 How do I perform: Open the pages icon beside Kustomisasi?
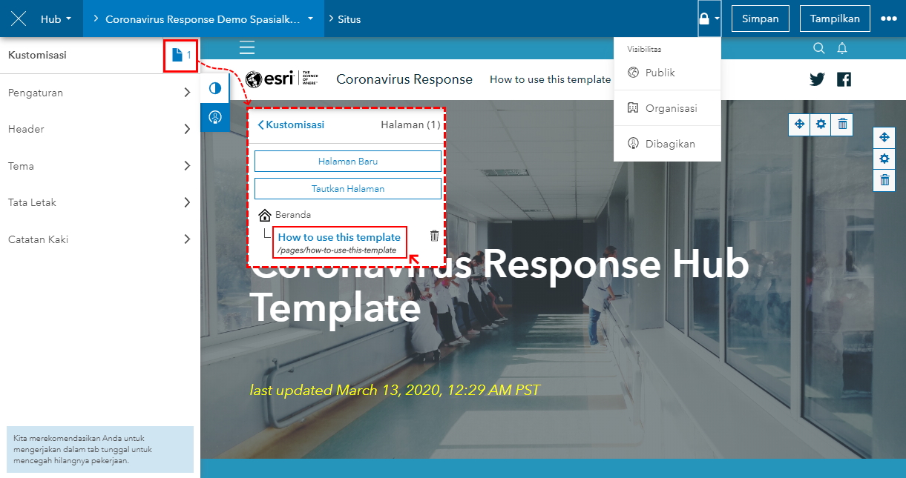pyautogui.click(x=181, y=55)
